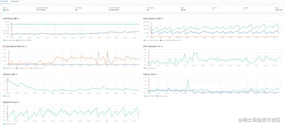Toggle Total I/O legend entry
The width and height of the screenshot is (285, 127).
pyautogui.click(x=8, y=68)
